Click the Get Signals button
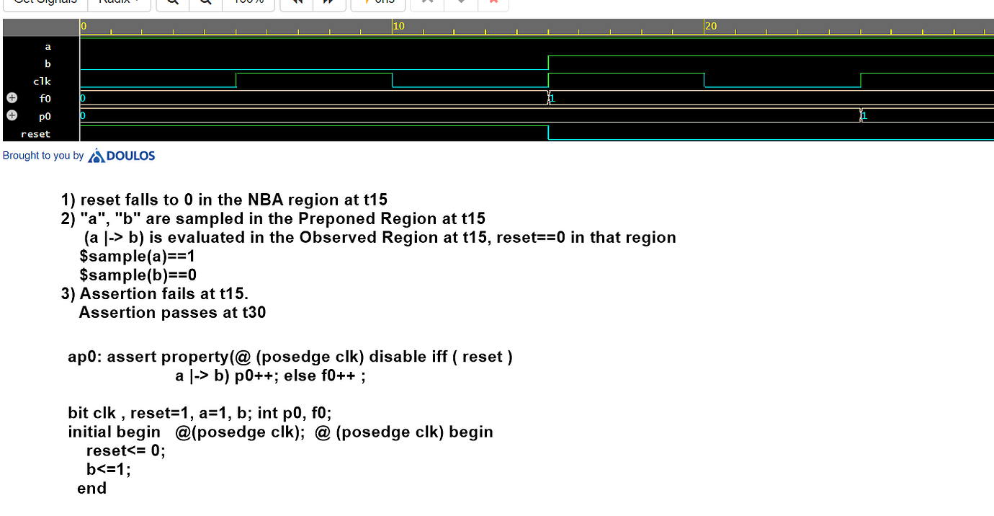 [44, 3]
